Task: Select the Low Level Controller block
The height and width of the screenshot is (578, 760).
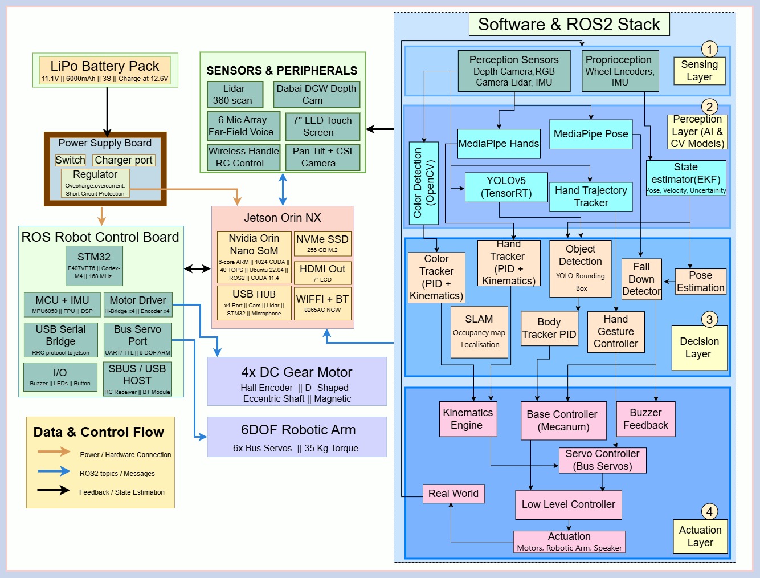Action: [569, 504]
